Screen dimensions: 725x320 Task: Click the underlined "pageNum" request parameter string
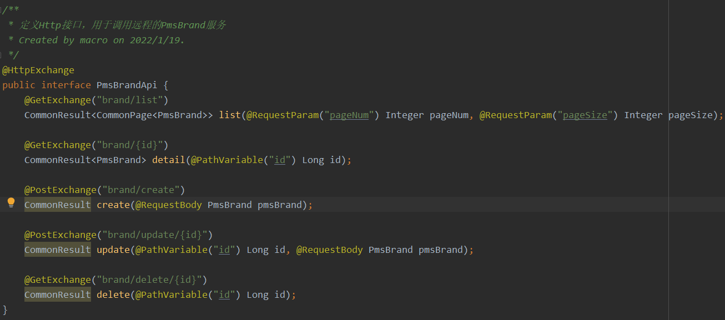(x=349, y=115)
